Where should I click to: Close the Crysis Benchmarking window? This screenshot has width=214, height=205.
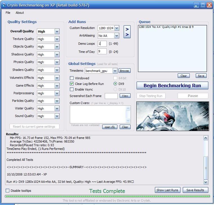pos(209,5)
